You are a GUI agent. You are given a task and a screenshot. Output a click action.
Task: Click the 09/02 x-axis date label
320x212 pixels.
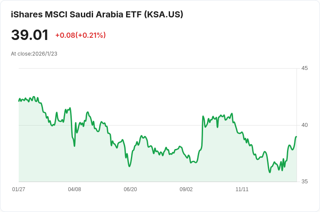[x=186, y=189]
